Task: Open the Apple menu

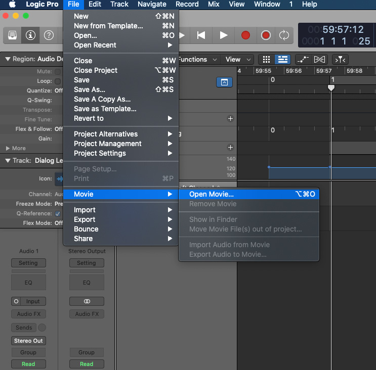Action: [12, 4]
